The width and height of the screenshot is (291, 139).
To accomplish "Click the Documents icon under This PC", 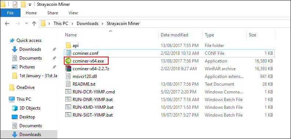I will coord(15,126).
